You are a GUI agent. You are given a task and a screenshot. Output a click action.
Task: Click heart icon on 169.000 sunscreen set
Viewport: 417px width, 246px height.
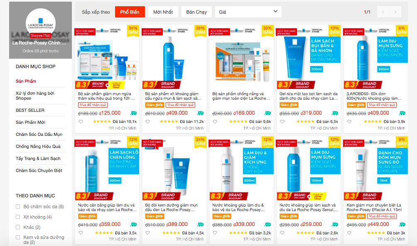215,121
